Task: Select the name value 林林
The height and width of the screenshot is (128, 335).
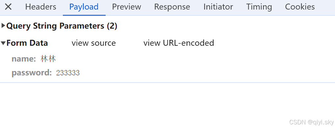Action: 48,59
